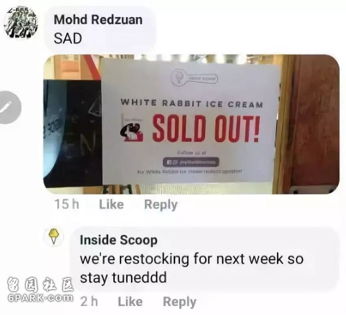The width and height of the screenshot is (346, 315).
Task: Click the social handle badge on sign
Action: pos(191,162)
